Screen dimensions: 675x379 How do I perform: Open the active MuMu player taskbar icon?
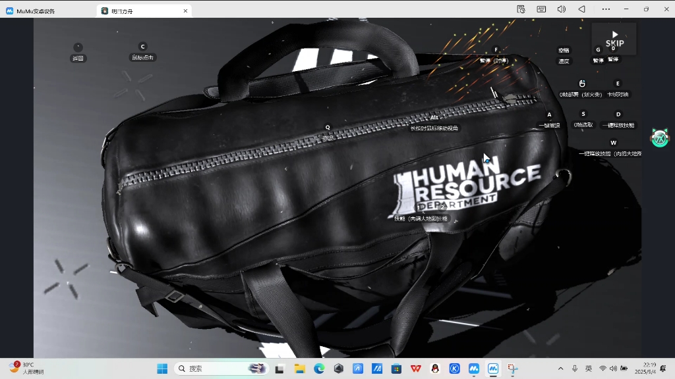[493, 368]
